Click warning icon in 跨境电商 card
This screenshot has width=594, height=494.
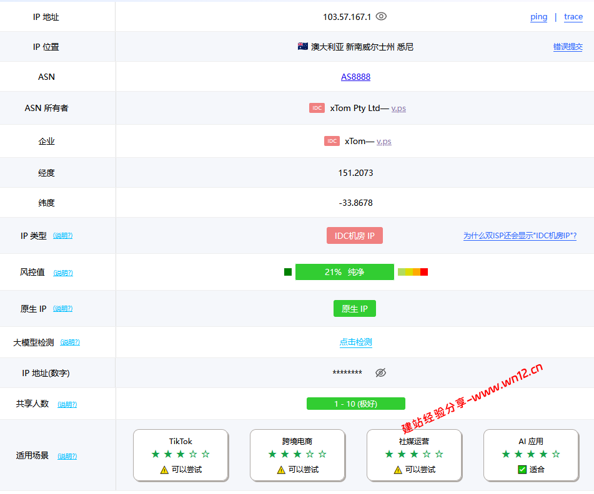click(x=281, y=470)
